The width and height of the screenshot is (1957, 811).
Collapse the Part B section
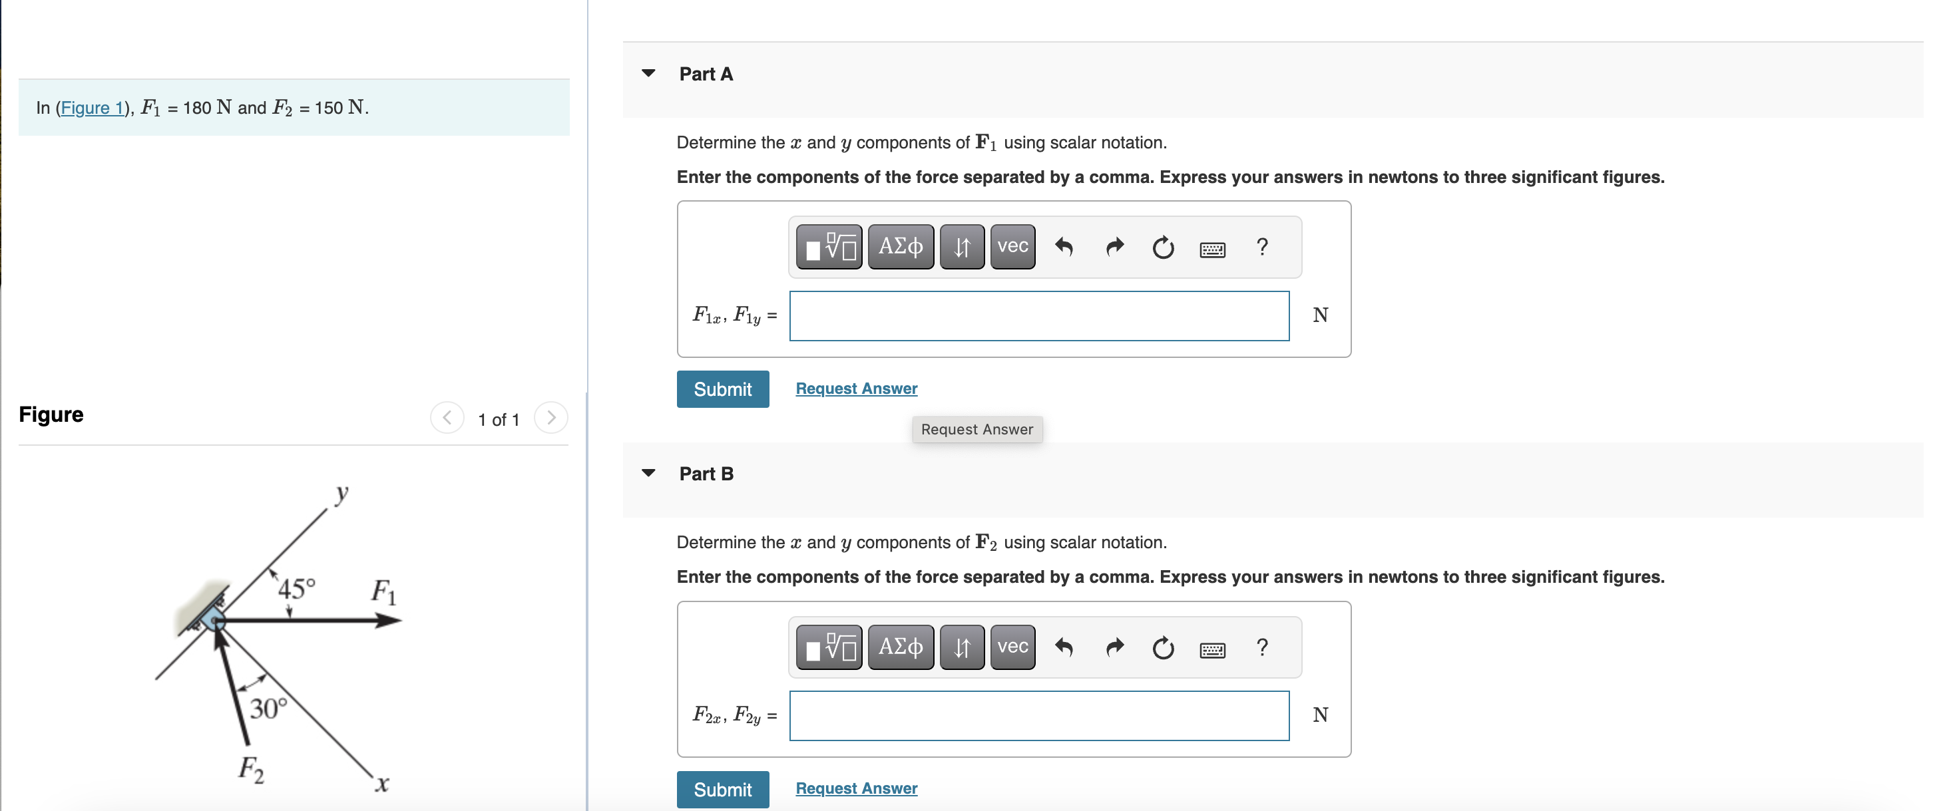[x=649, y=472]
